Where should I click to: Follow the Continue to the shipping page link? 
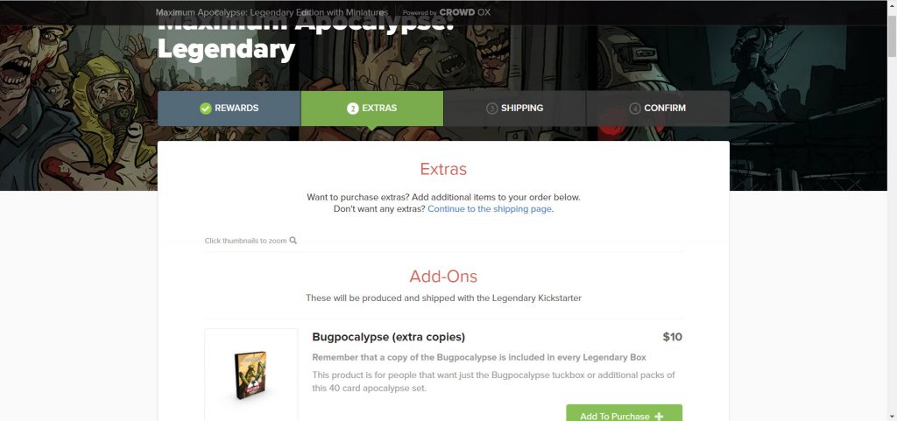click(490, 209)
